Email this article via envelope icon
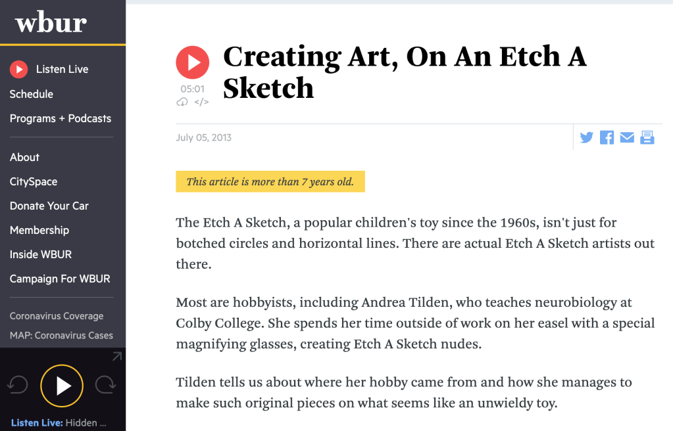The height and width of the screenshot is (431, 673). pos(627,137)
